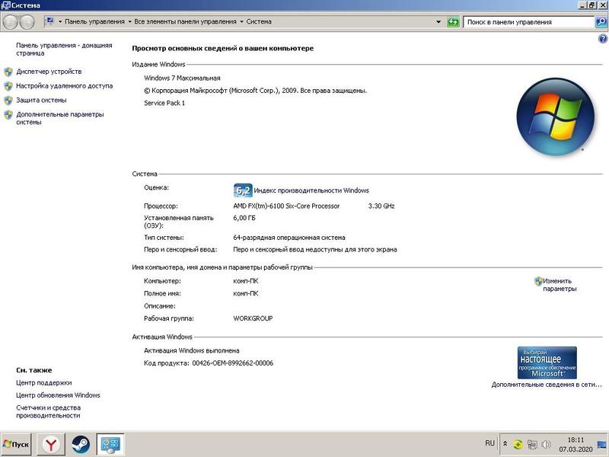Open the blue Help question mark icon

tap(602, 39)
